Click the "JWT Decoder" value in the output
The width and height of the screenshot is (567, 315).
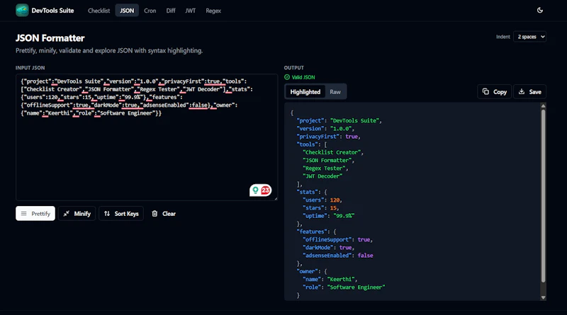tap(322, 176)
